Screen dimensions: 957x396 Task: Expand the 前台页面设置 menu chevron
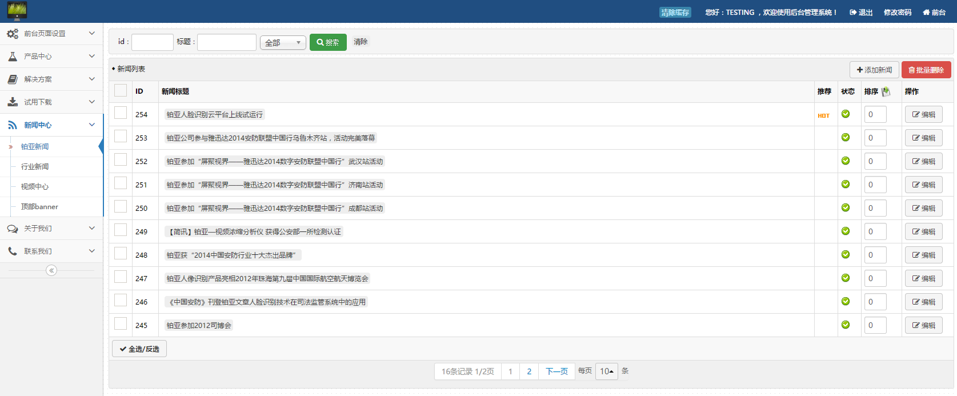pyautogui.click(x=92, y=33)
